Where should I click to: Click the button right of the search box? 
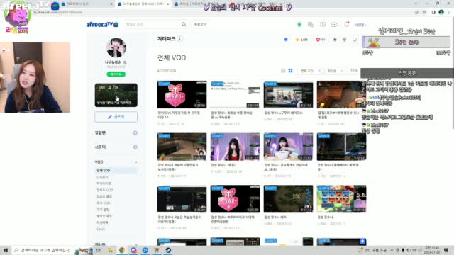(200, 24)
